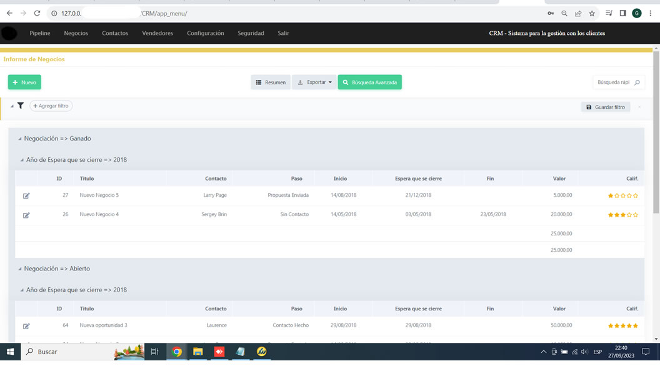Sort by Valor column in Ganado table
Viewport: 660px width, 371px height.
pos(559,179)
